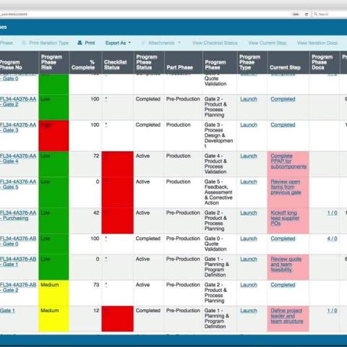
Task: Click the 4 / 0 docs link
Action: click(x=332, y=239)
